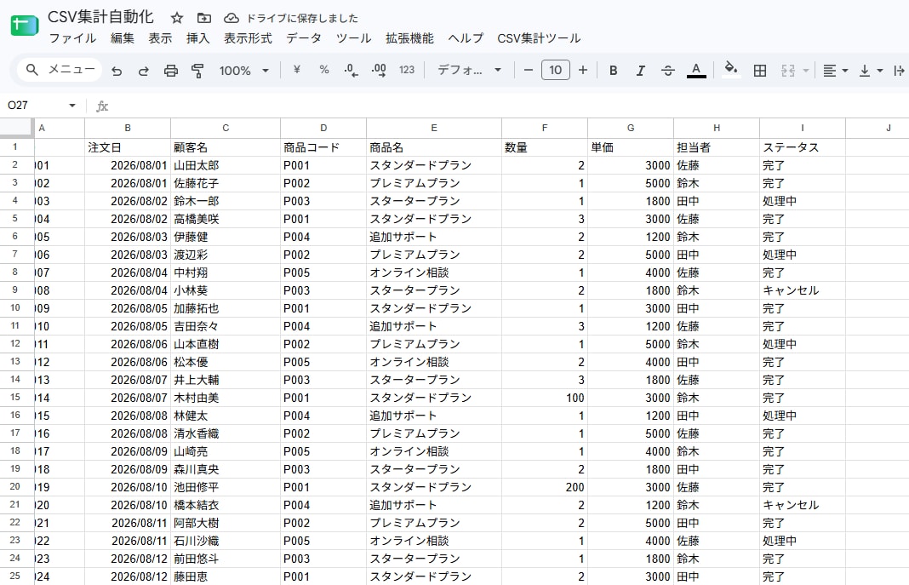Decrease decimal places
Screen dimensions: 909x585
click(x=352, y=71)
